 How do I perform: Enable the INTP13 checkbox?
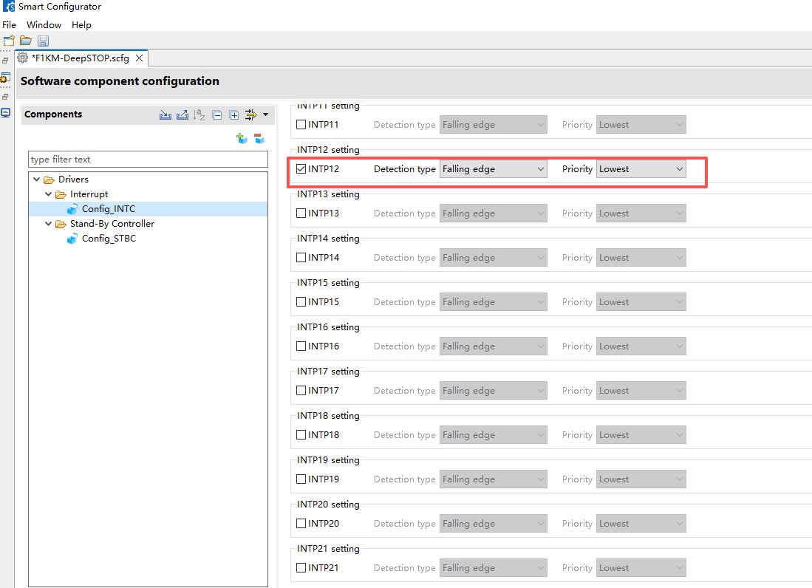301,213
